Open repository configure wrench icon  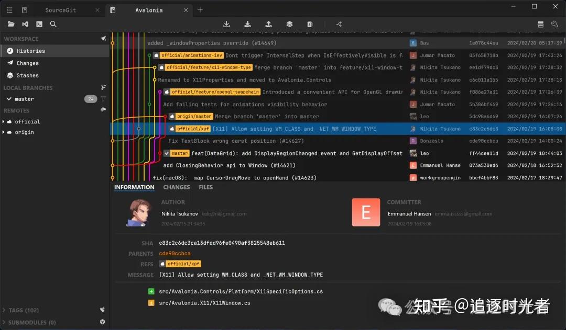554,24
